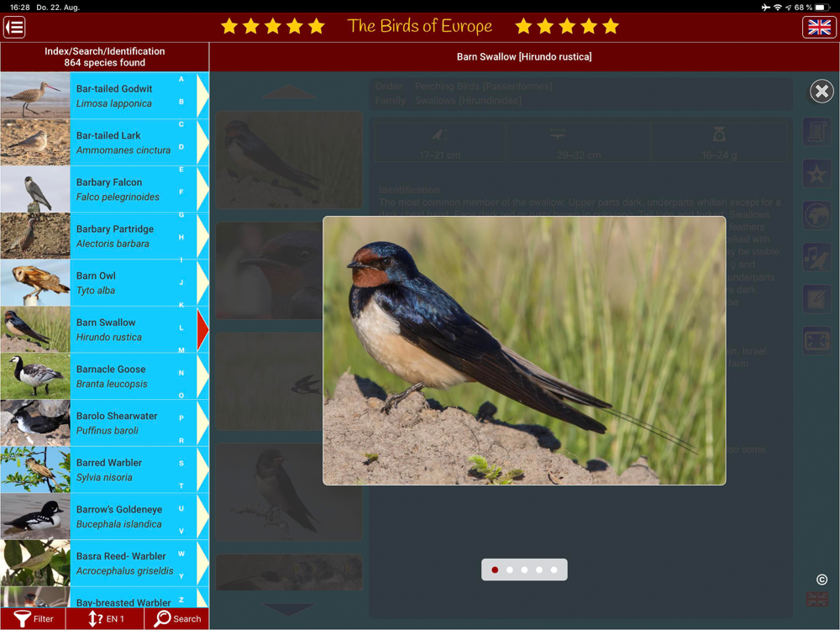
Task: Tap the UK flag language button
Action: (819, 27)
